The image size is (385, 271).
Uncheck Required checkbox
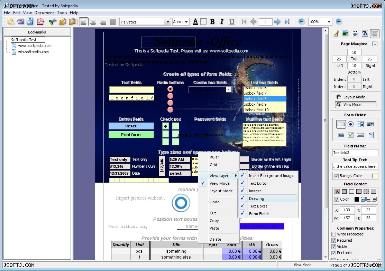334,240
